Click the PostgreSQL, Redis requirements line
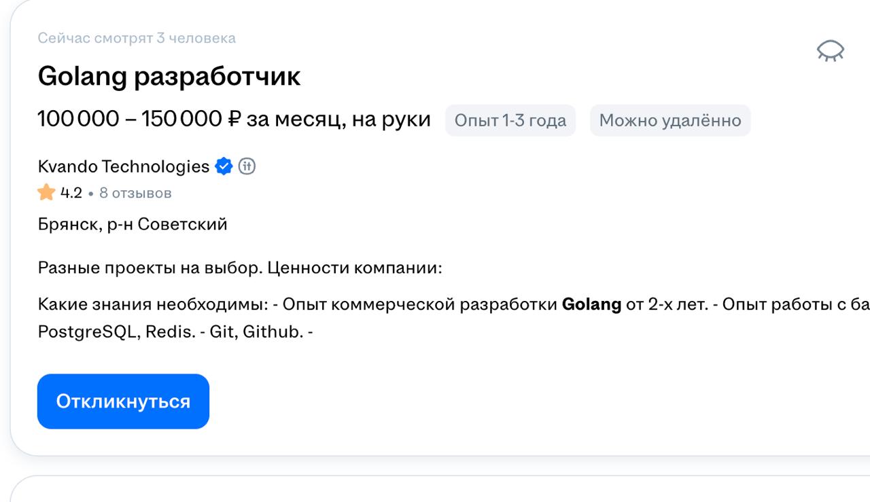The height and width of the screenshot is (502, 870). (x=175, y=334)
